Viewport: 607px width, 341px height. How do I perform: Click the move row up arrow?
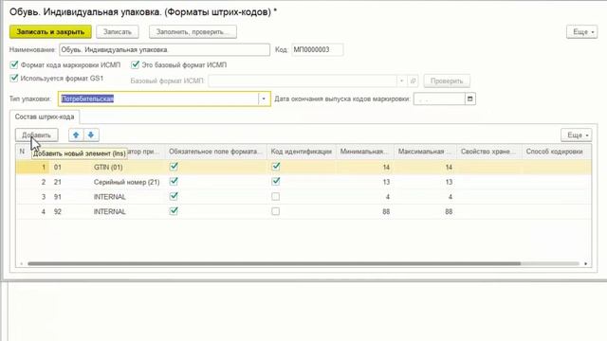tap(76, 135)
